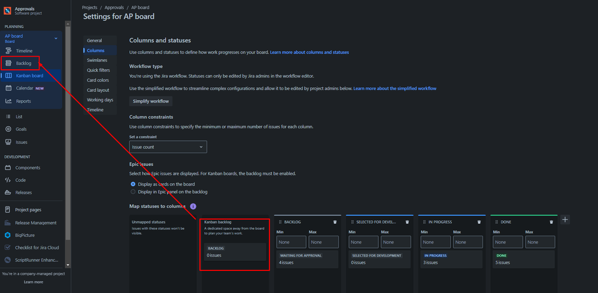Open Working days settings tab
Image resolution: width=598 pixels, height=293 pixels.
100,100
